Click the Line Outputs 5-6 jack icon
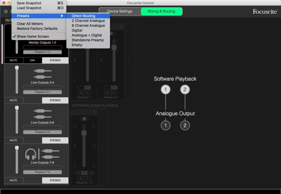Viewport: 281px width, 194px height. (x=42, y=114)
